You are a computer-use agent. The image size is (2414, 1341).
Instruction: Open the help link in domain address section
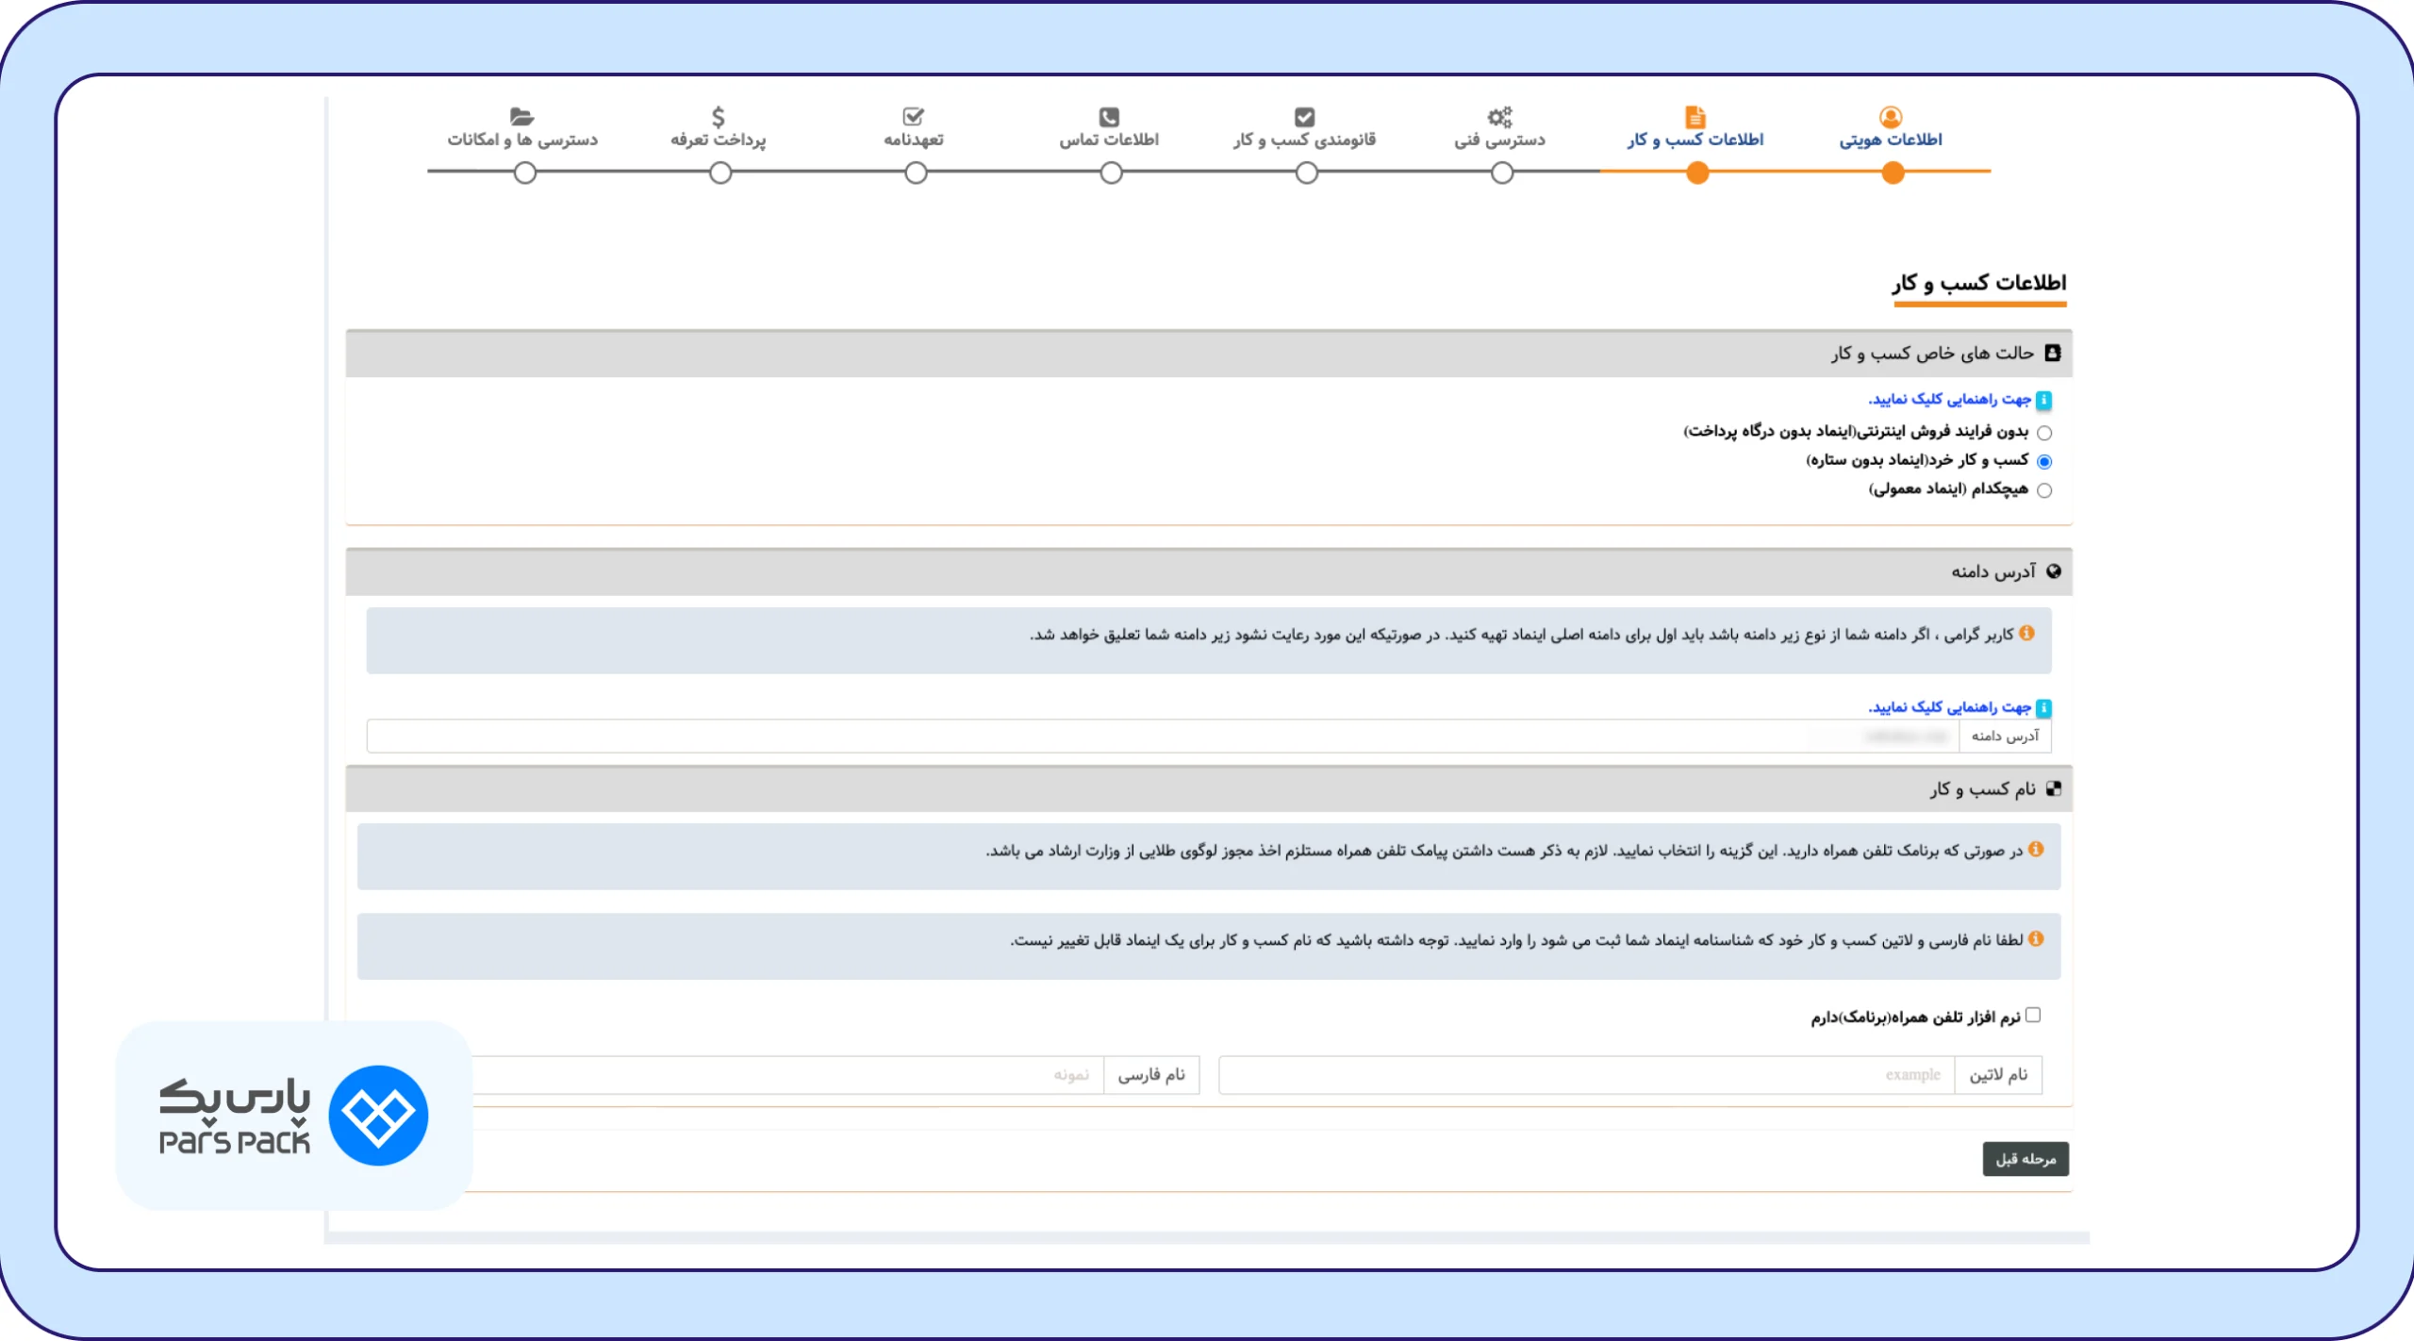(1949, 707)
